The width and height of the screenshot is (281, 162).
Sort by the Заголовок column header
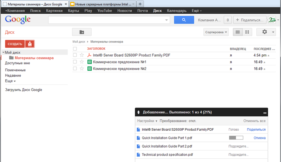pyautogui.click(x=96, y=48)
